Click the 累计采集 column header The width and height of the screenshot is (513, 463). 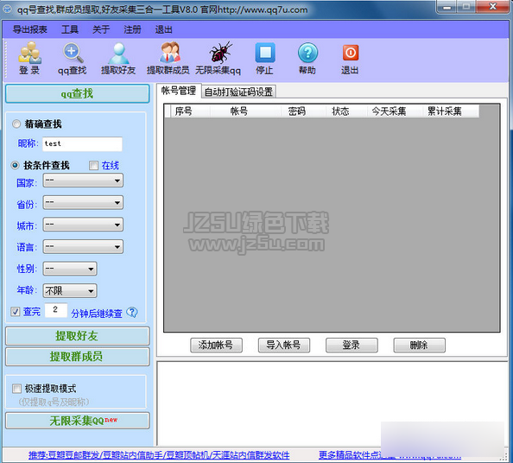(450, 111)
